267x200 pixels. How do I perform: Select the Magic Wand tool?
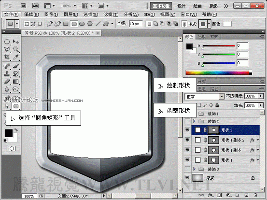click(16, 49)
